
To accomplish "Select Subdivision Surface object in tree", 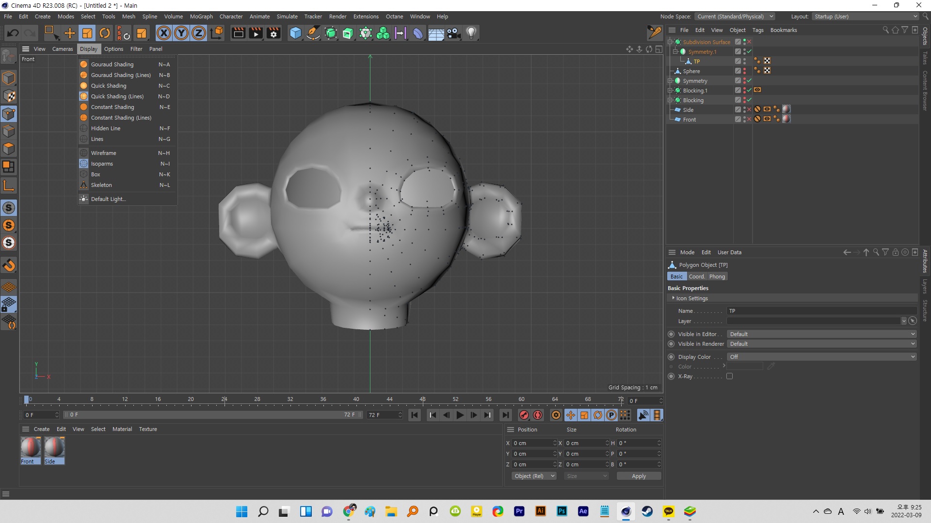I will [x=706, y=42].
